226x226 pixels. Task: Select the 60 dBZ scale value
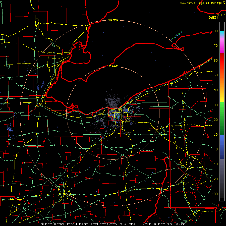(x=216, y=60)
